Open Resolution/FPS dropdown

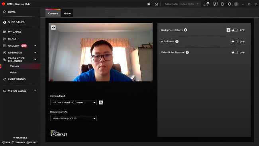click(73, 118)
